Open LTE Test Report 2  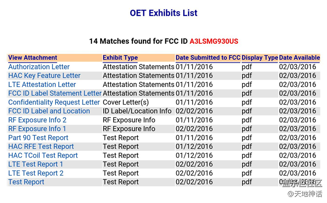pyautogui.click(x=36, y=173)
